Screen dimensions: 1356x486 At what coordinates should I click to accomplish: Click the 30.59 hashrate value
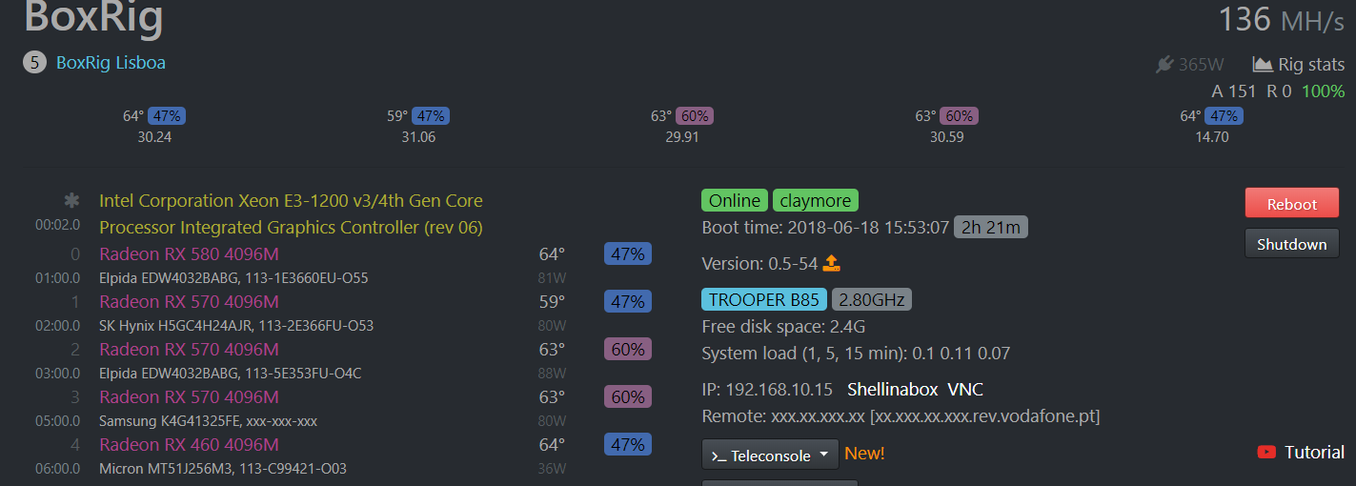(x=946, y=136)
